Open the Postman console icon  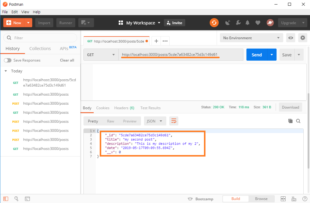[27, 199]
